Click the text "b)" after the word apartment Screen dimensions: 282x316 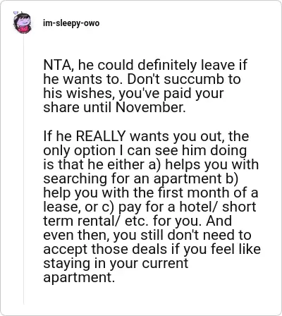click(x=231, y=178)
